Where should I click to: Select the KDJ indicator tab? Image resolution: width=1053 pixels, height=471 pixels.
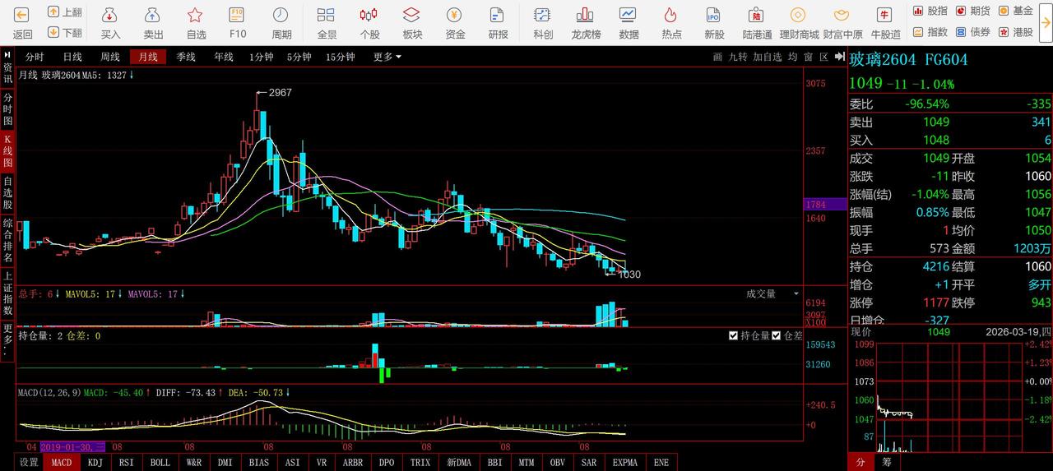click(95, 463)
